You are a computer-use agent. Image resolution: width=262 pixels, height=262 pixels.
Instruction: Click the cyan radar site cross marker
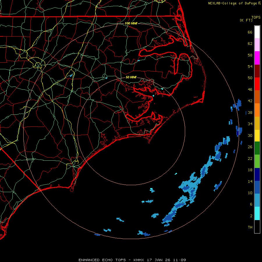point(153,96)
